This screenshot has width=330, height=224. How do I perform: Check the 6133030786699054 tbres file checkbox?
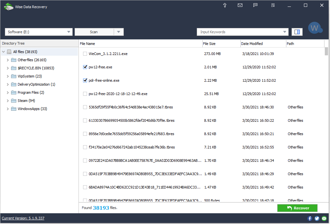(85, 120)
